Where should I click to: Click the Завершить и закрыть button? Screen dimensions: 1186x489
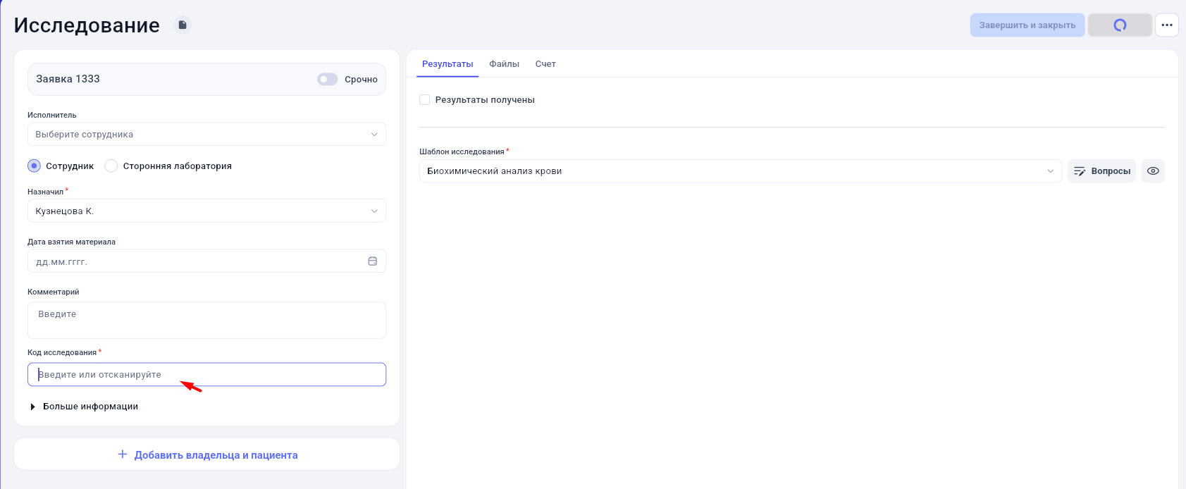tap(1027, 25)
